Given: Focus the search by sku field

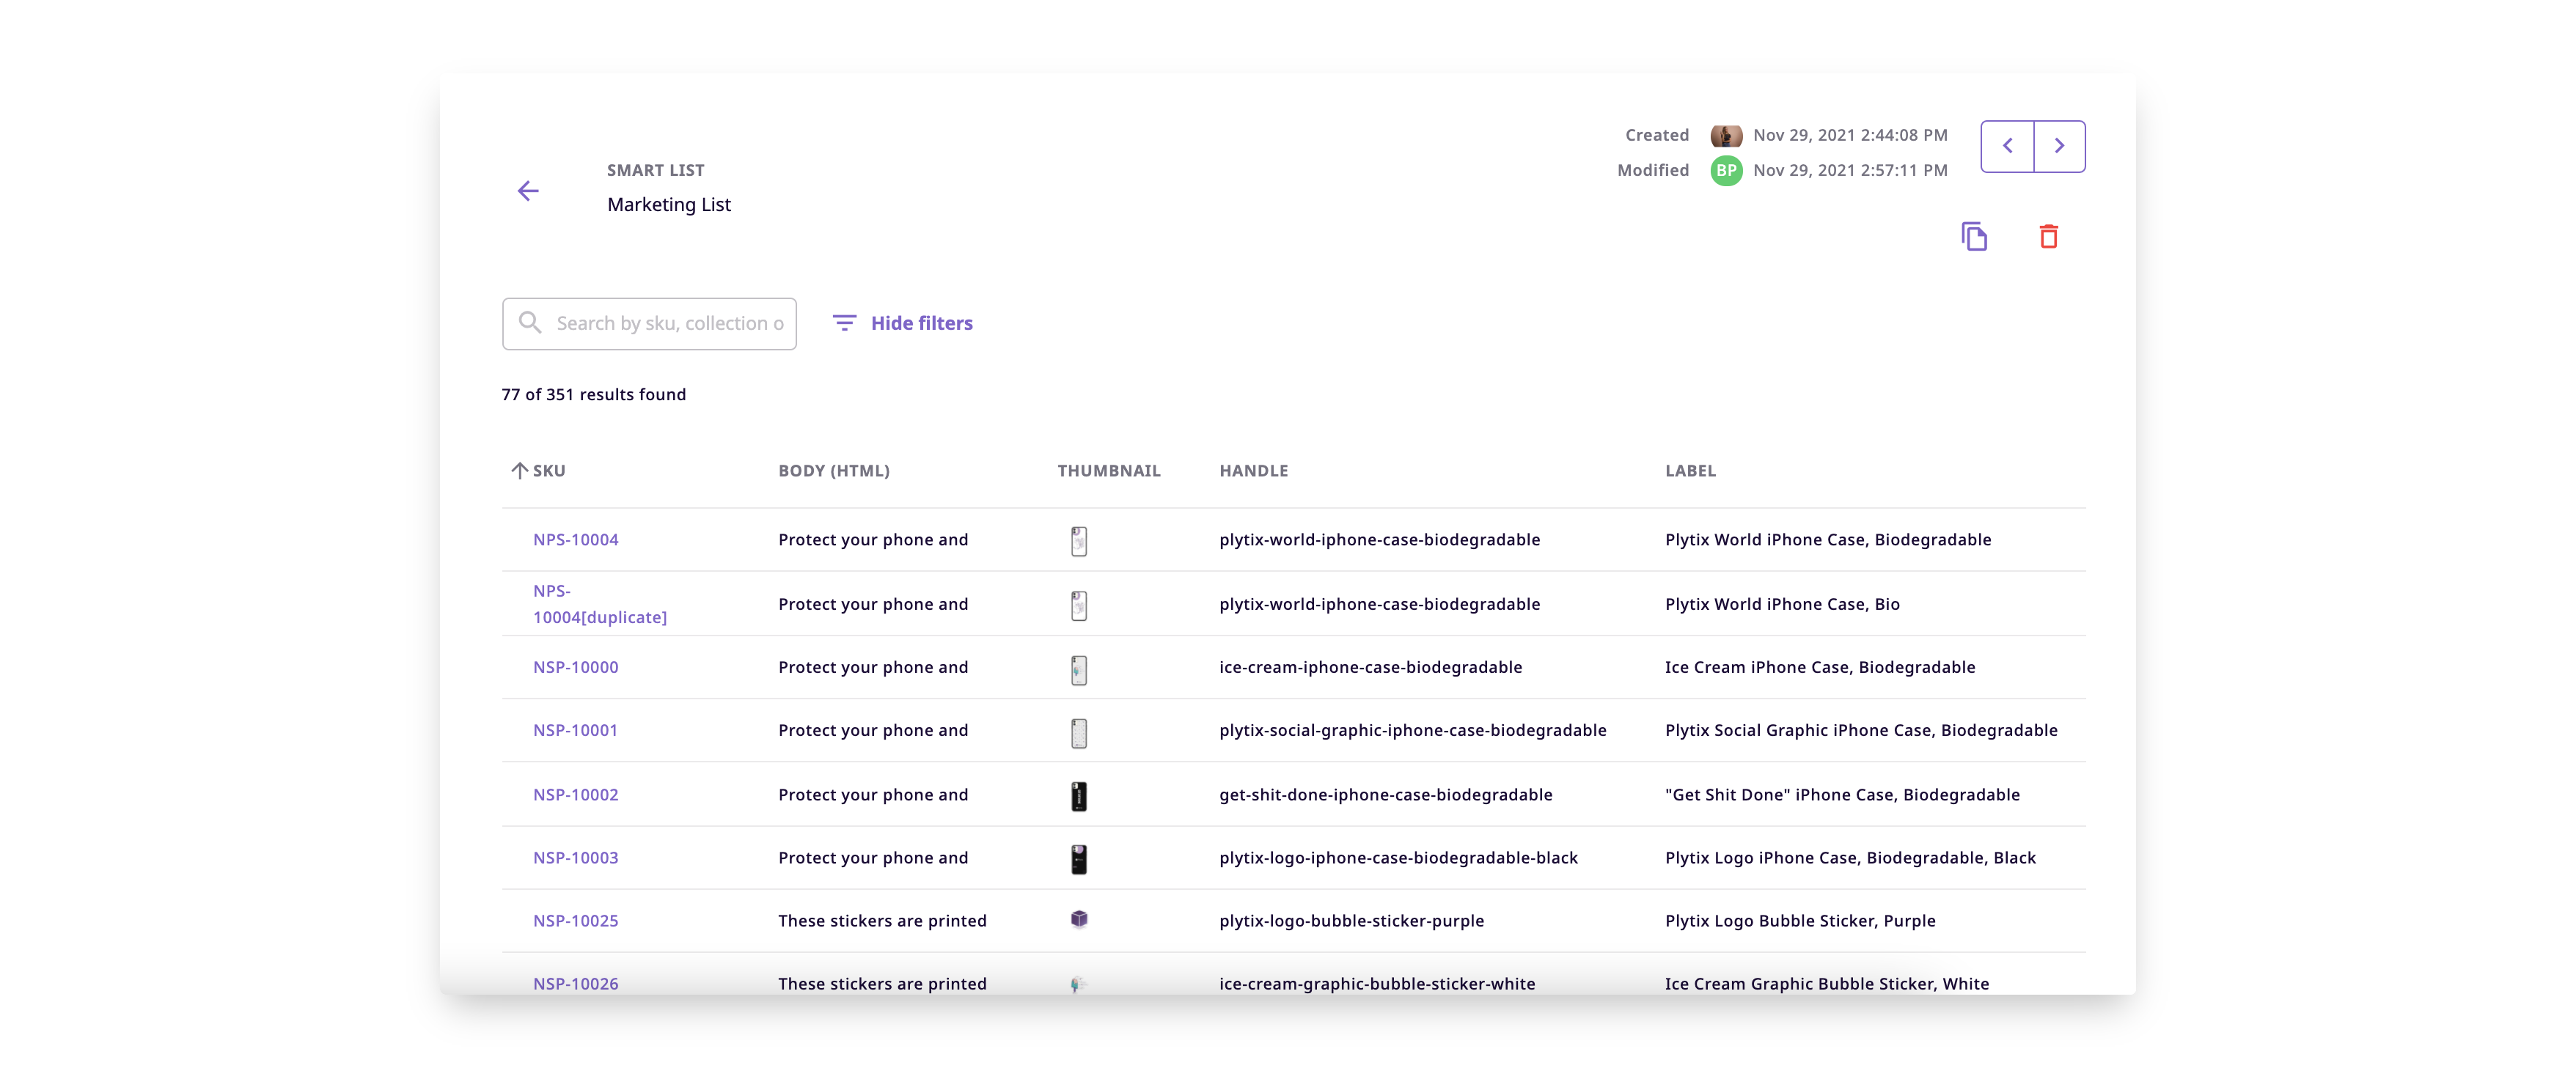Looking at the screenshot, I should coord(649,323).
